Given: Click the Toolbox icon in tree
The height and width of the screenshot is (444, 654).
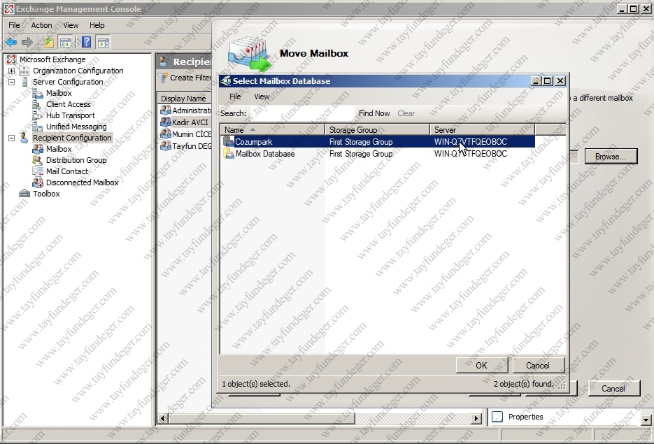Looking at the screenshot, I should (x=24, y=194).
